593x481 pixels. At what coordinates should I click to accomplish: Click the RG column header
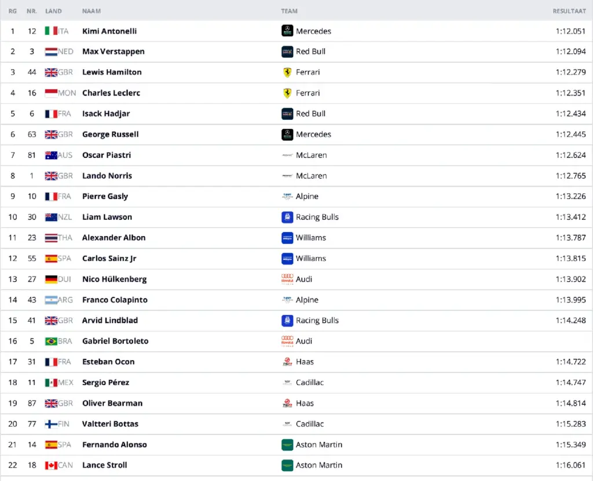point(13,11)
